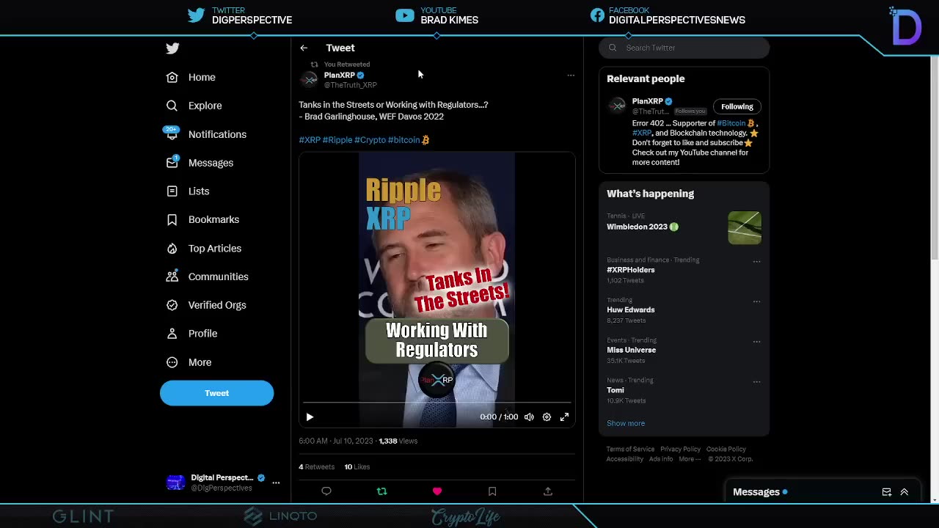Open video settings gear
The width and height of the screenshot is (939, 528).
pos(547,417)
